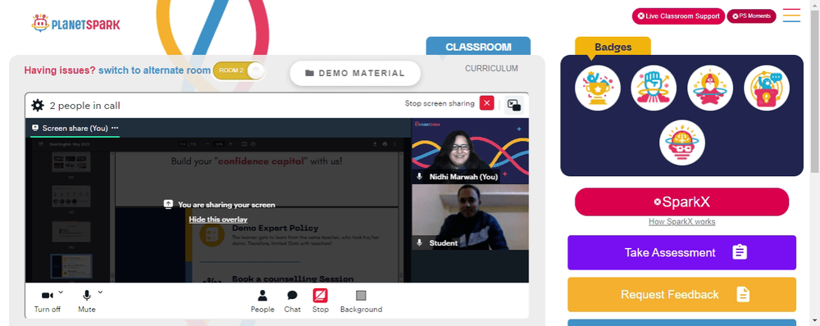Click Take Assessment button
The height and width of the screenshot is (326, 820).
coord(682,252)
